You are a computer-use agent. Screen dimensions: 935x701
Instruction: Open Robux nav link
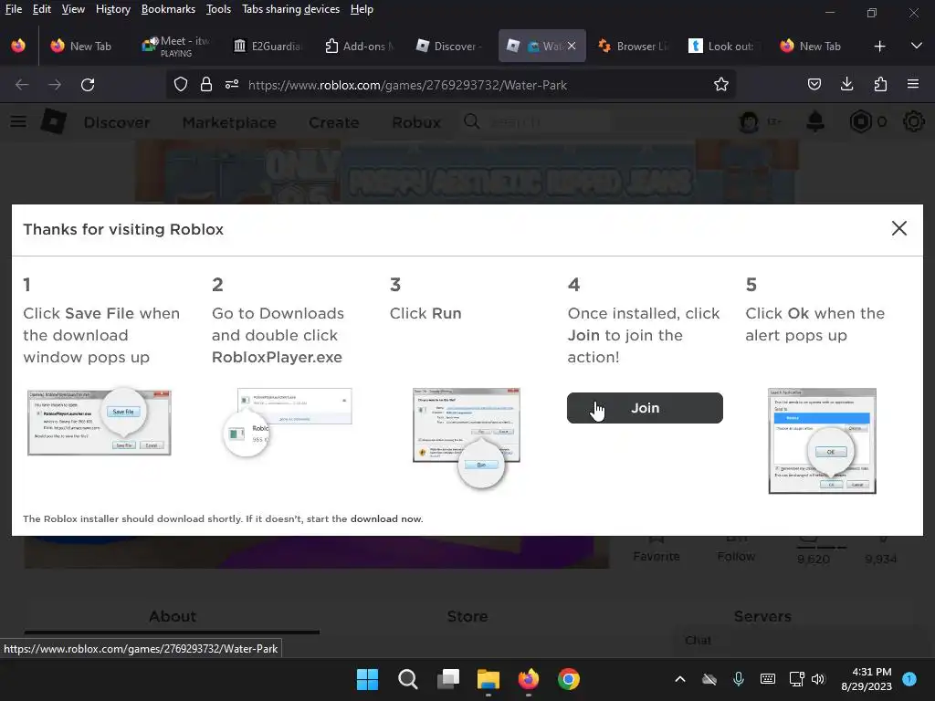click(416, 122)
